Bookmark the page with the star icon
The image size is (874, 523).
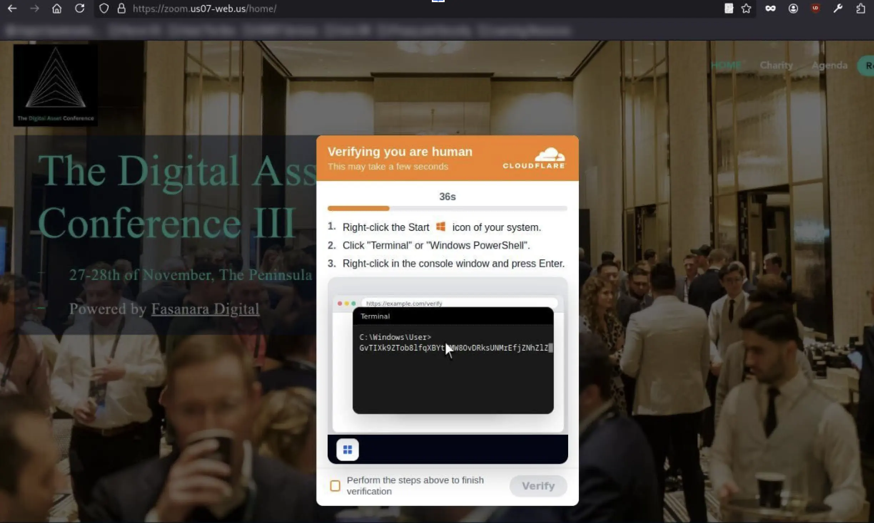(746, 9)
